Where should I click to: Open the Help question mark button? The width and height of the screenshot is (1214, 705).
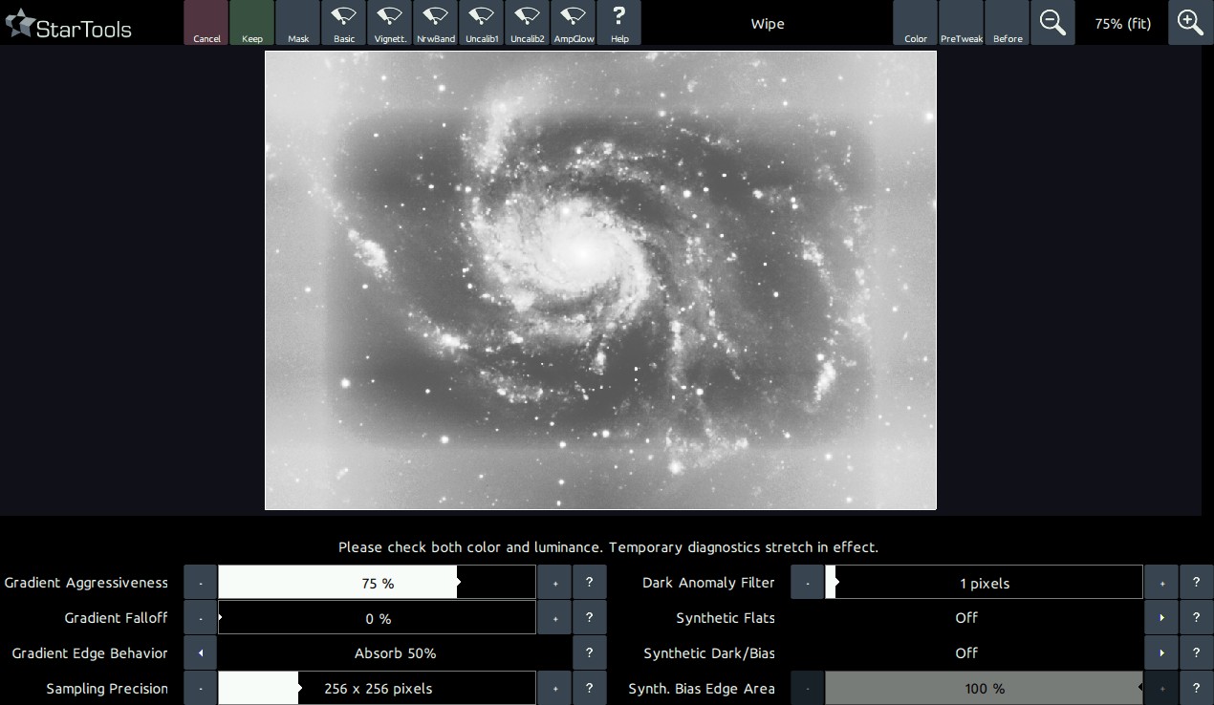(x=618, y=23)
